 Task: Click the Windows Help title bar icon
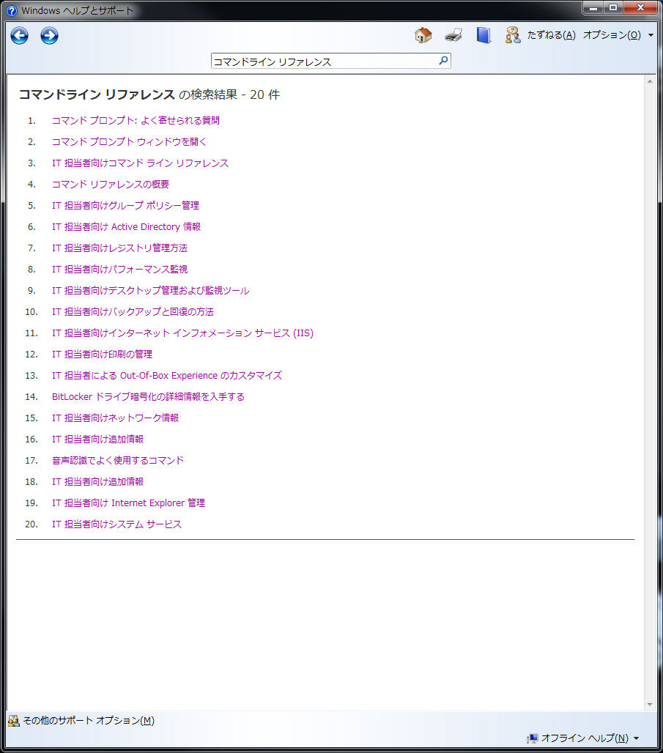(12, 10)
